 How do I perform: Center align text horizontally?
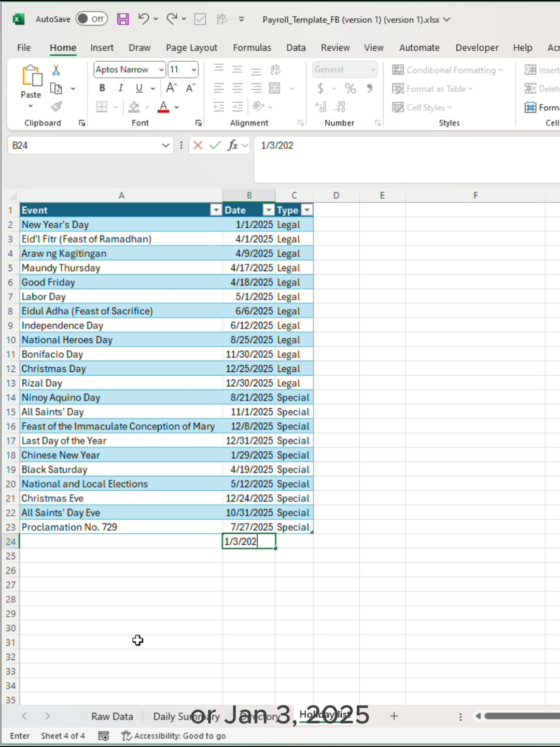(x=237, y=88)
